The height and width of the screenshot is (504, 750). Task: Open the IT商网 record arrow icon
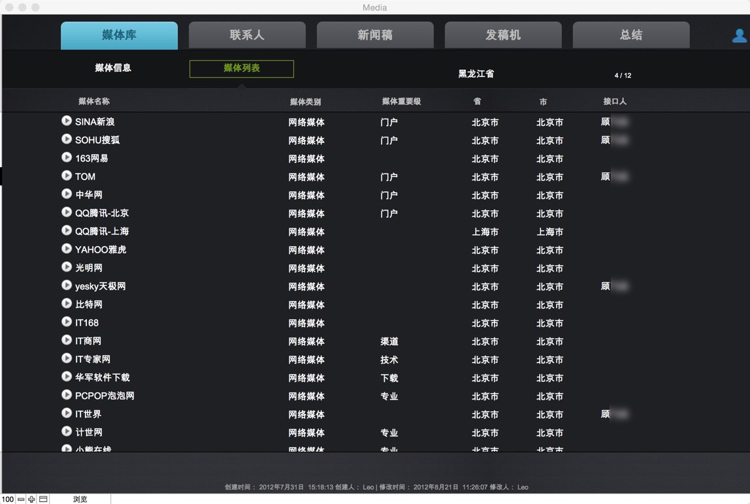coord(67,340)
